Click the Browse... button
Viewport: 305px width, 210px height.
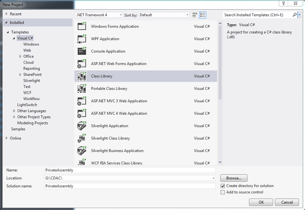click(x=234, y=178)
